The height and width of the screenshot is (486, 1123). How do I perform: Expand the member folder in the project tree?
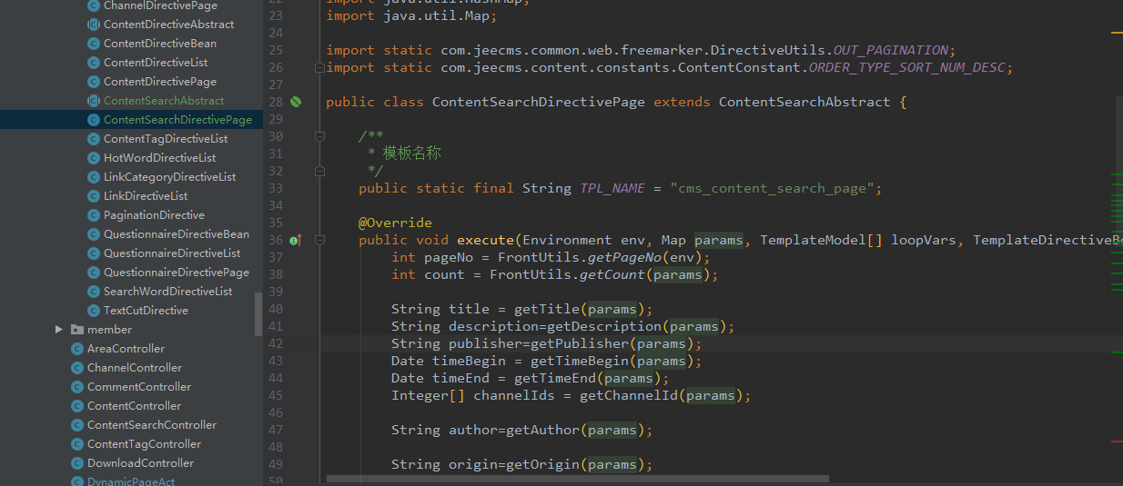tap(59, 330)
